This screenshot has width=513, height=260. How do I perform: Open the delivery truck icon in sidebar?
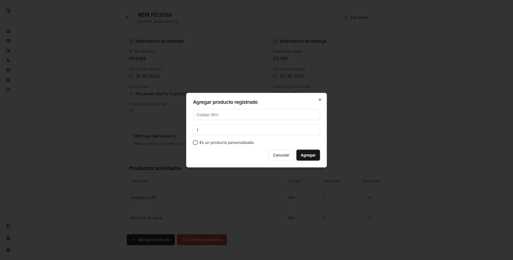8,50
